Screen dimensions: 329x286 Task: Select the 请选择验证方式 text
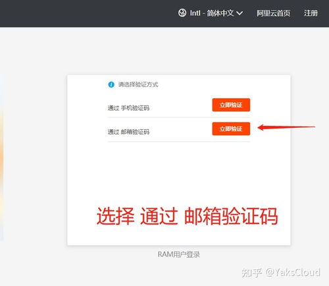pyautogui.click(x=138, y=84)
